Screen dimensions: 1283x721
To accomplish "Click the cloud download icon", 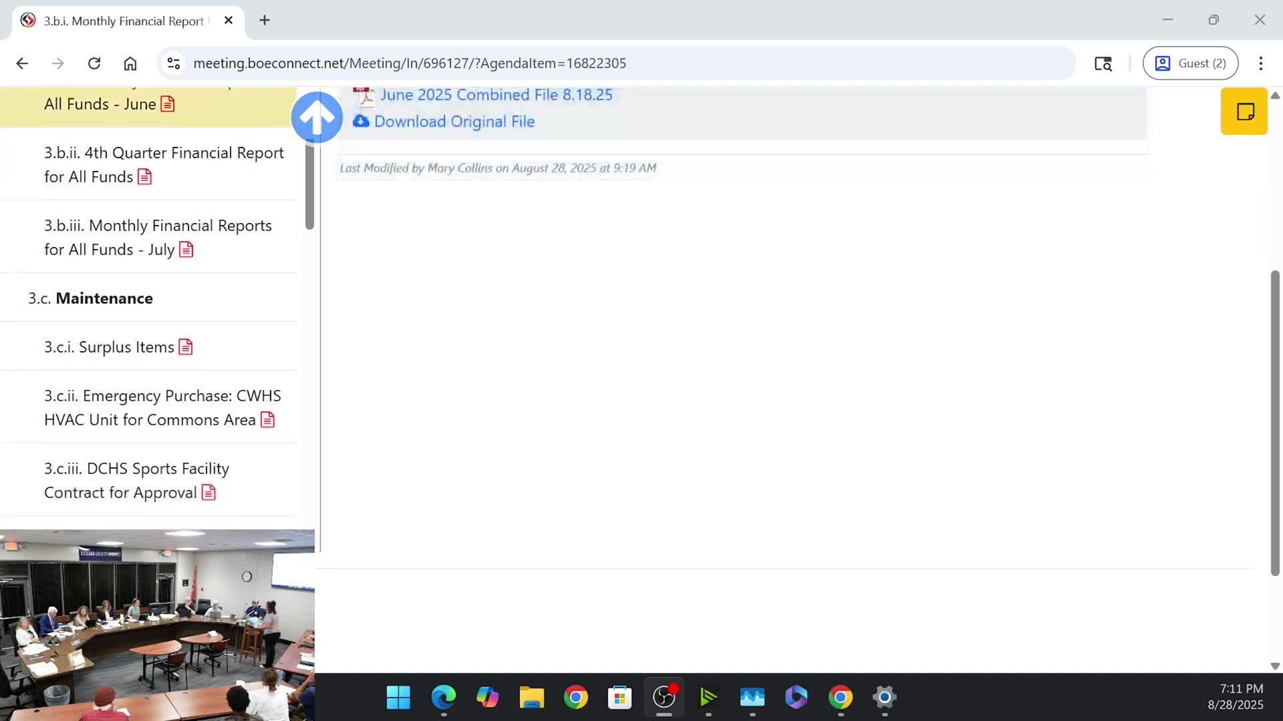I will (x=361, y=122).
